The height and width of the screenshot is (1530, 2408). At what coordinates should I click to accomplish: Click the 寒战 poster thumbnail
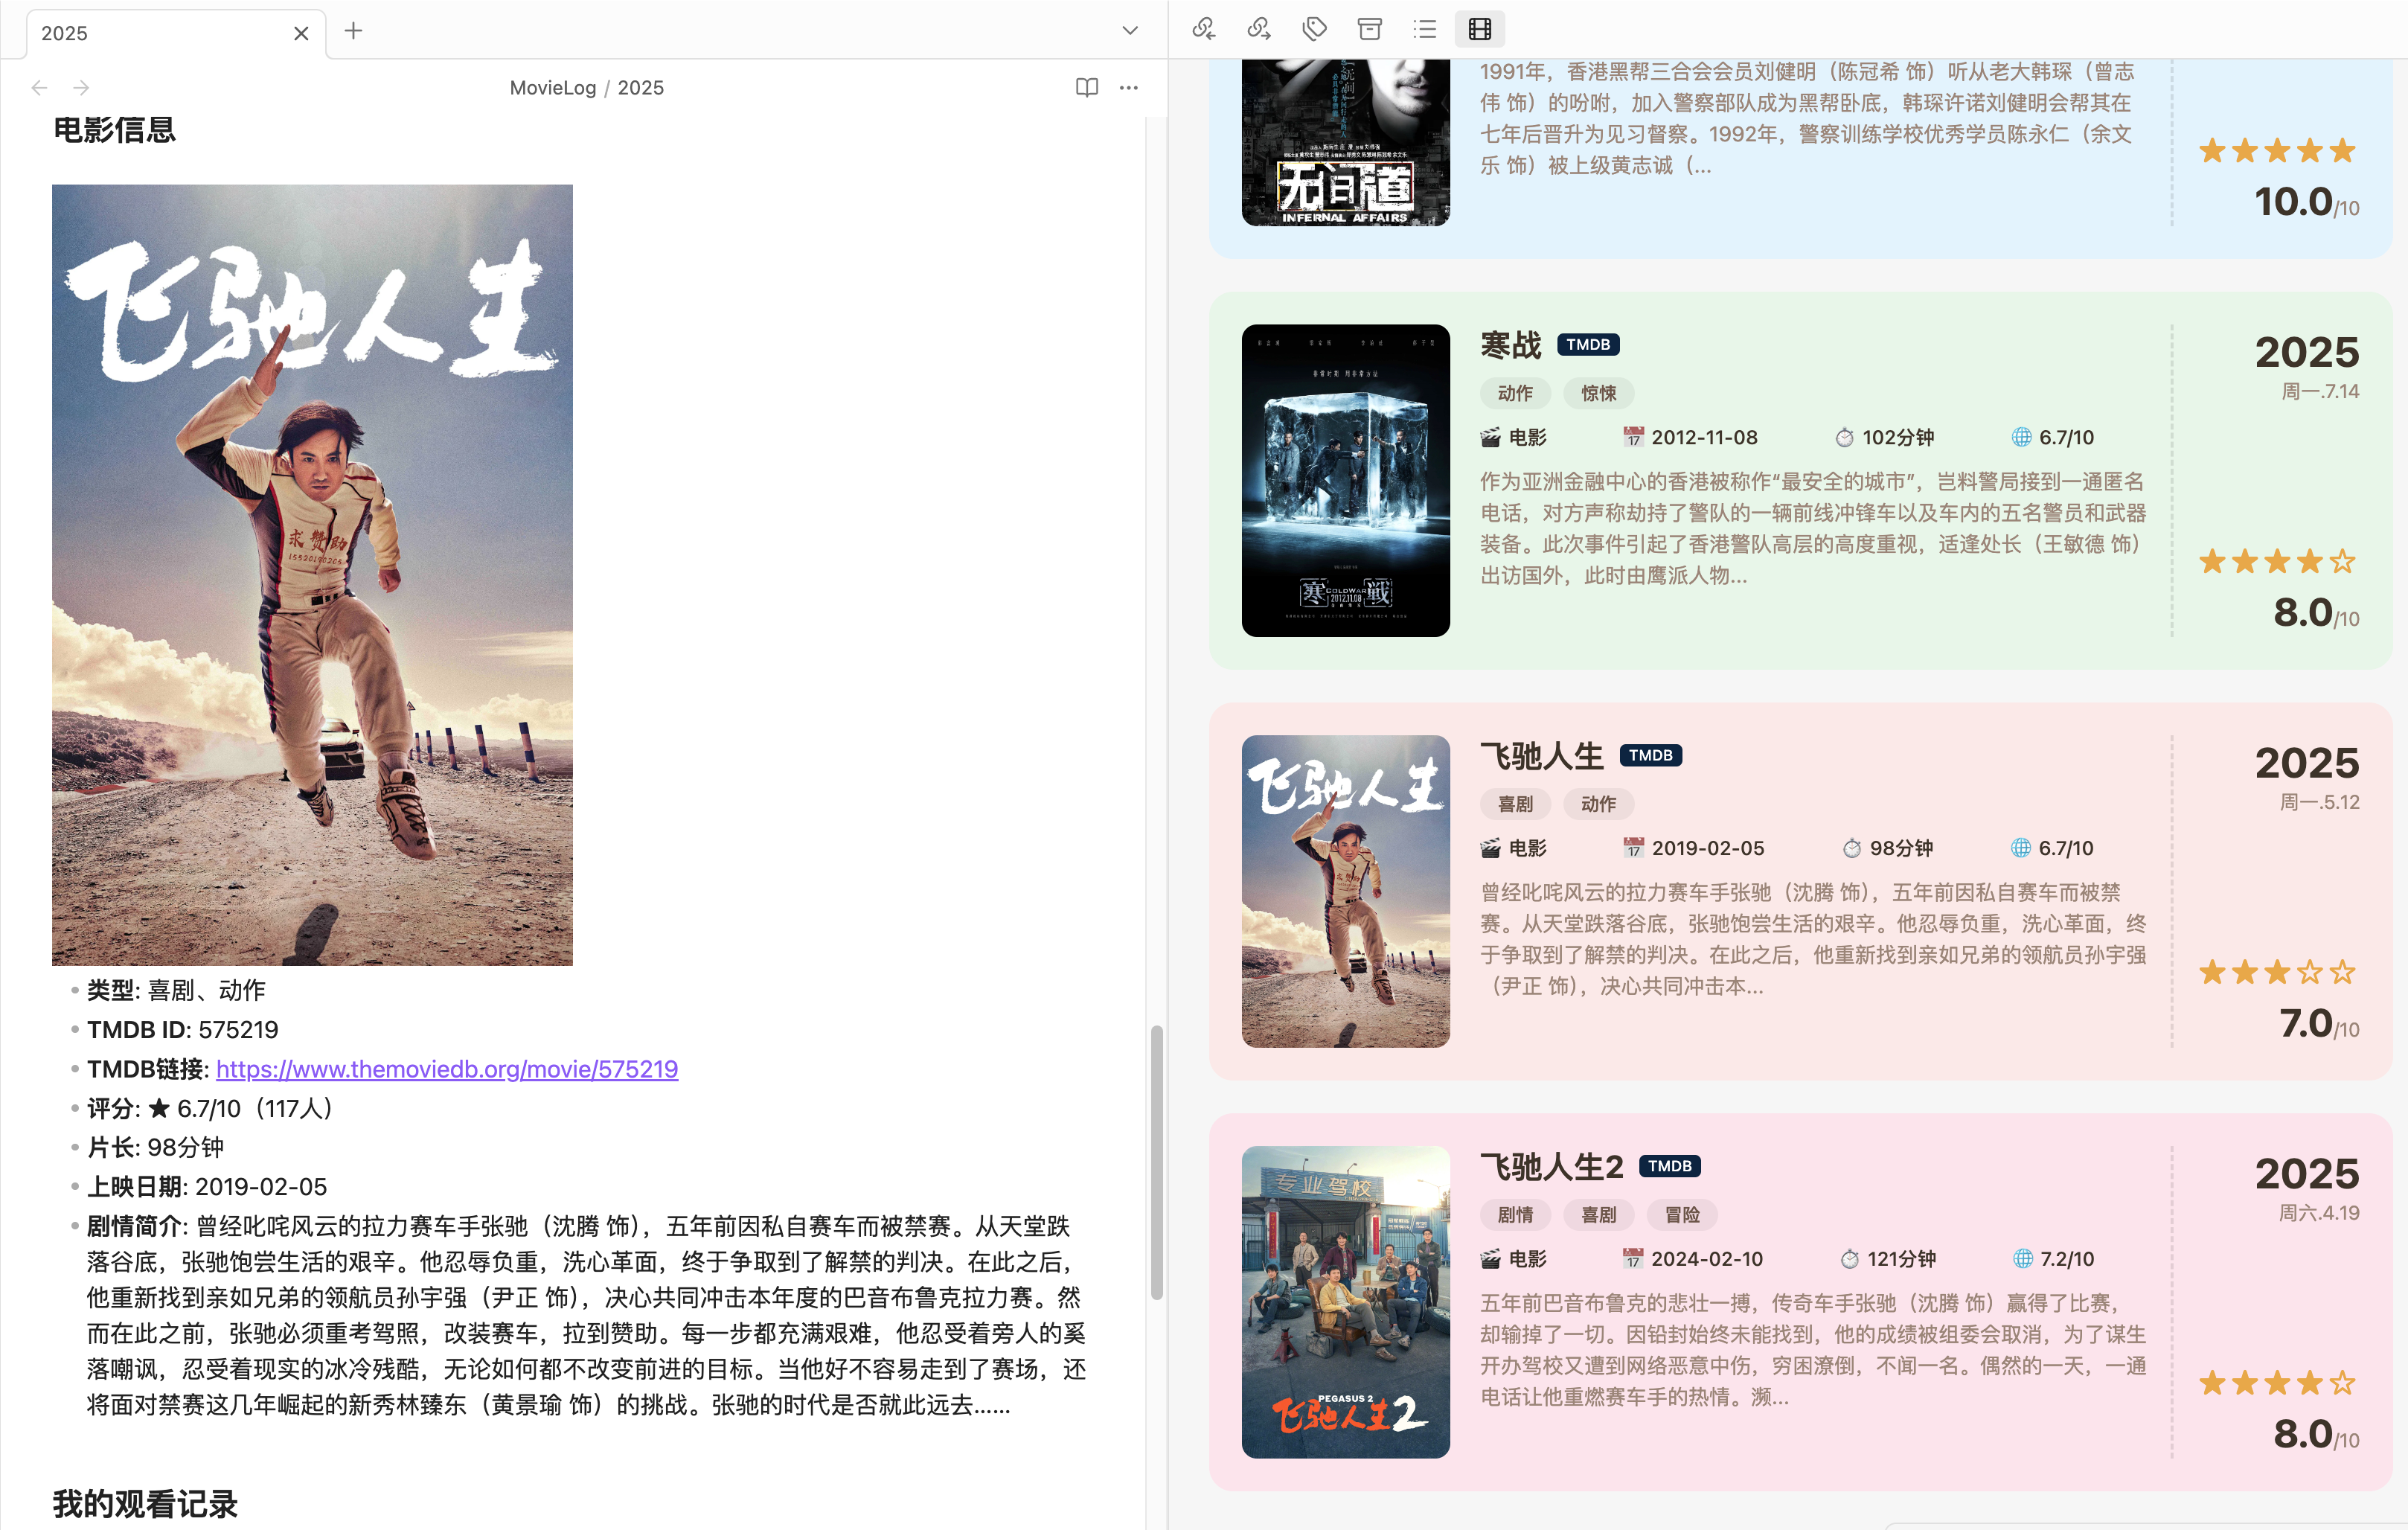[x=1345, y=481]
